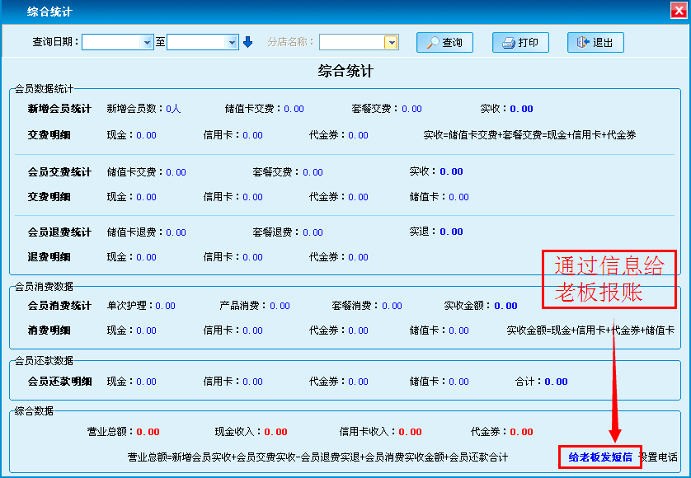
Task: Close the 综合统计 window
Action: point(679,11)
